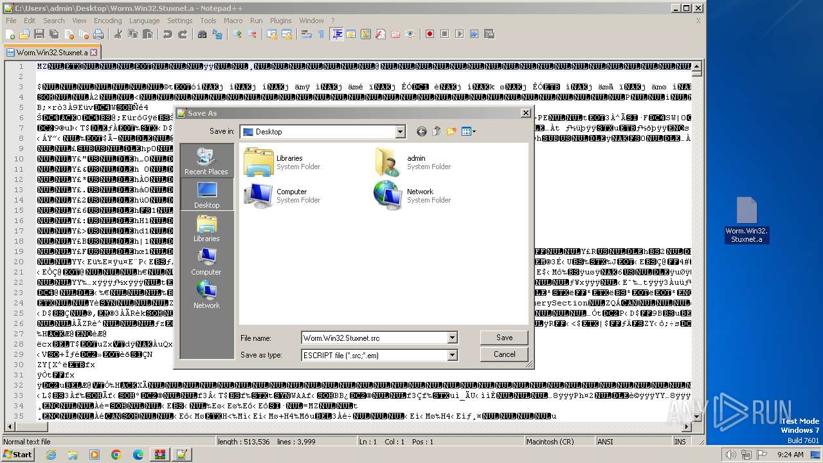Screen dimensions: 823x463
Task: Select Desktop in dialog sidebar
Action: (206, 194)
